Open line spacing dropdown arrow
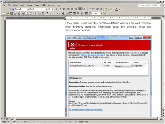 [86, 9]
